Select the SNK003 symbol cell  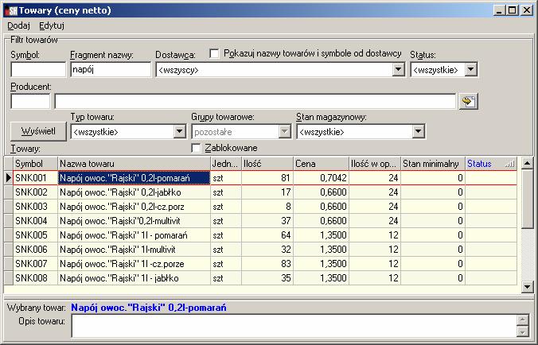click(35, 207)
